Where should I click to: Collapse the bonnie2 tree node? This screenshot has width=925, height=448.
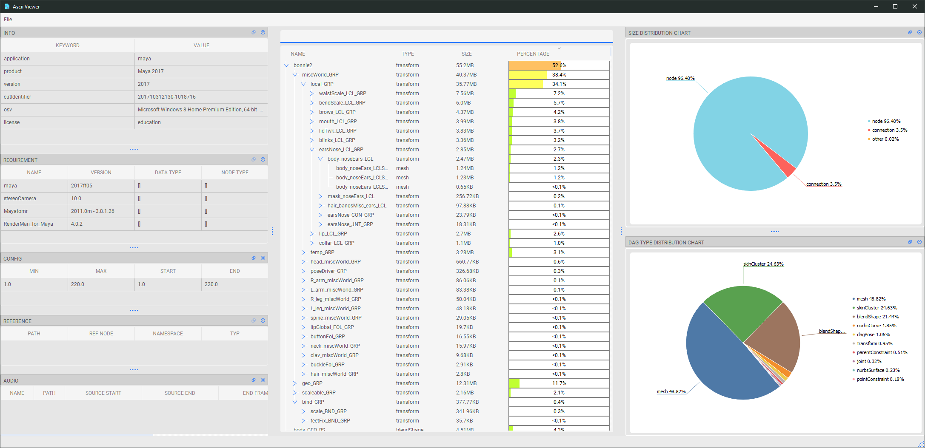pos(286,65)
